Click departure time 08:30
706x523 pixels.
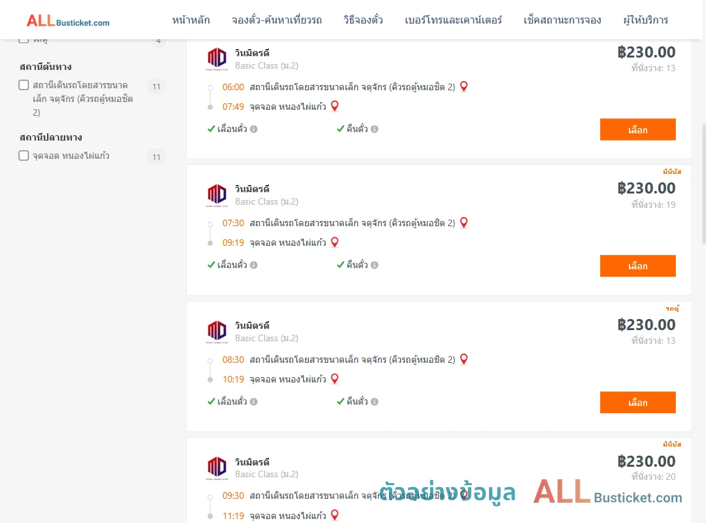click(233, 360)
